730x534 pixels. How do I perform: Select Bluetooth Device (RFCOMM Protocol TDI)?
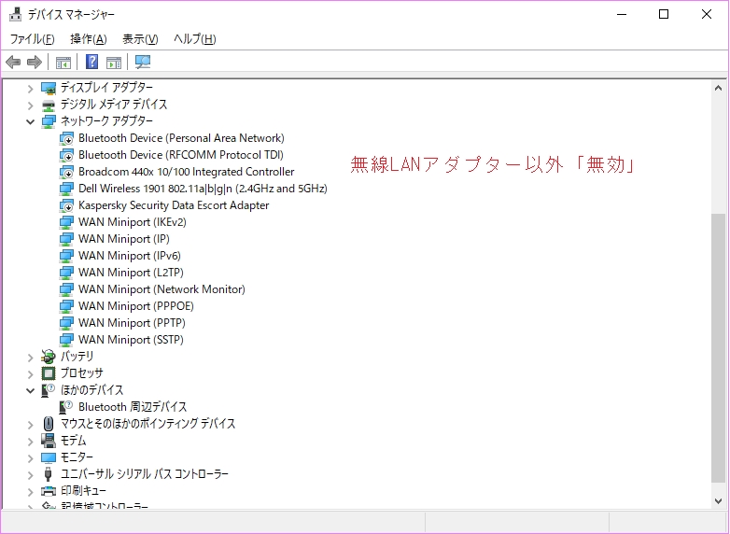(181, 155)
